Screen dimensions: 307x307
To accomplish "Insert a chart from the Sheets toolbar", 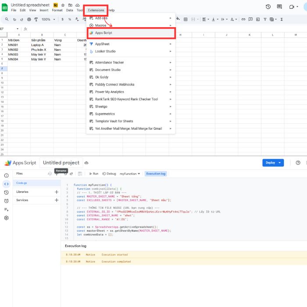I will (x=258, y=19).
